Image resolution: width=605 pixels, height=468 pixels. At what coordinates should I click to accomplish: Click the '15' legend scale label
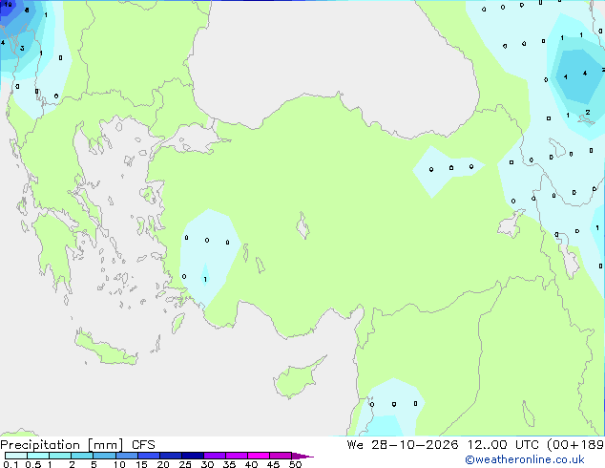141,464
